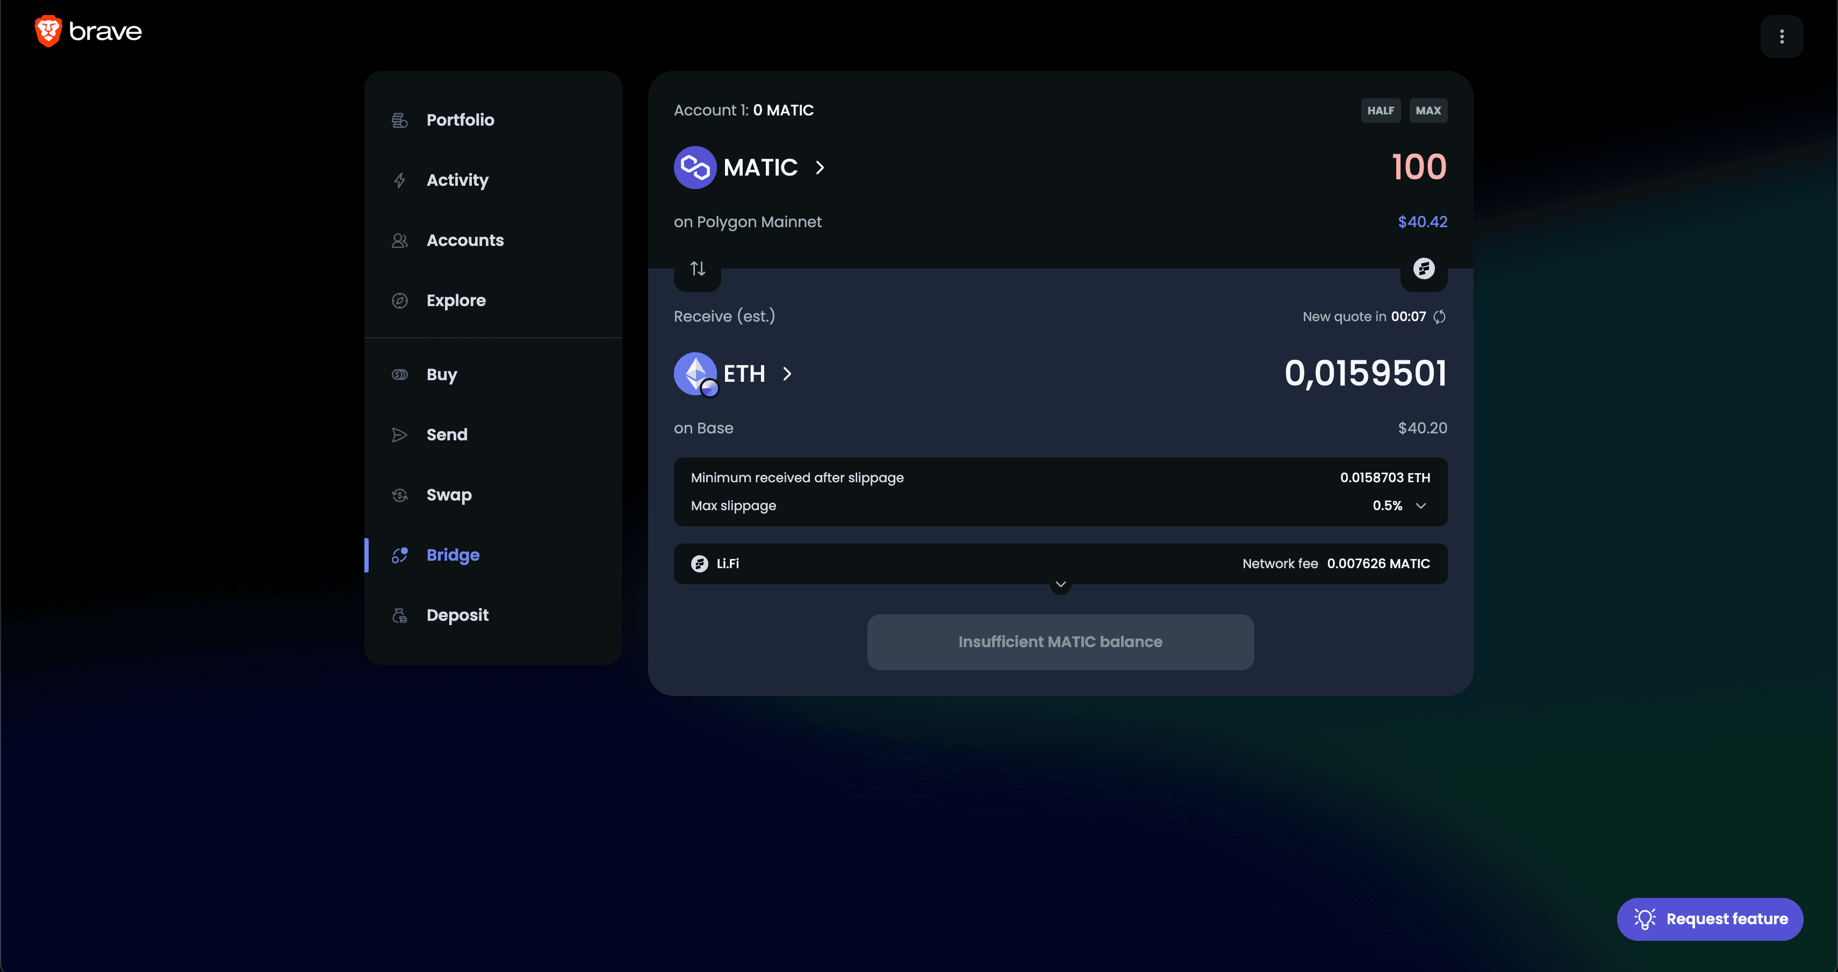Open the Portfolio section

(x=460, y=120)
